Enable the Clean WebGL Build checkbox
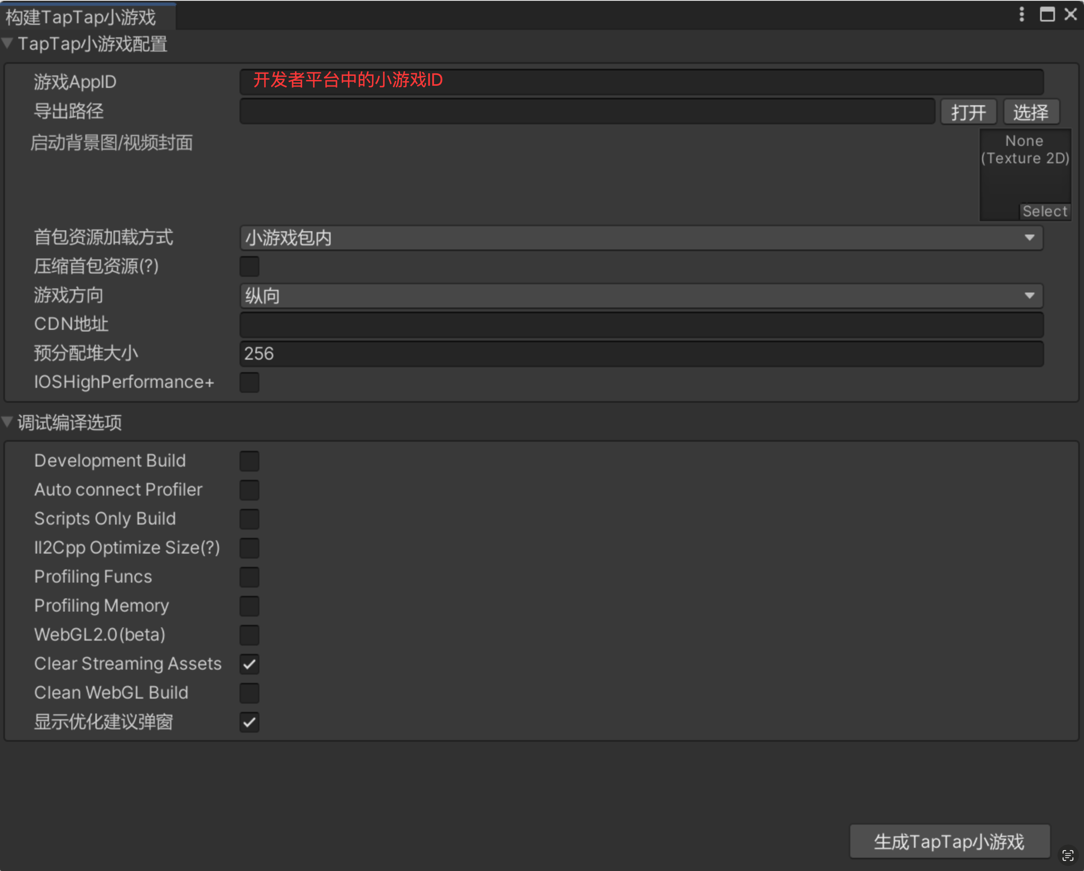 pos(249,693)
